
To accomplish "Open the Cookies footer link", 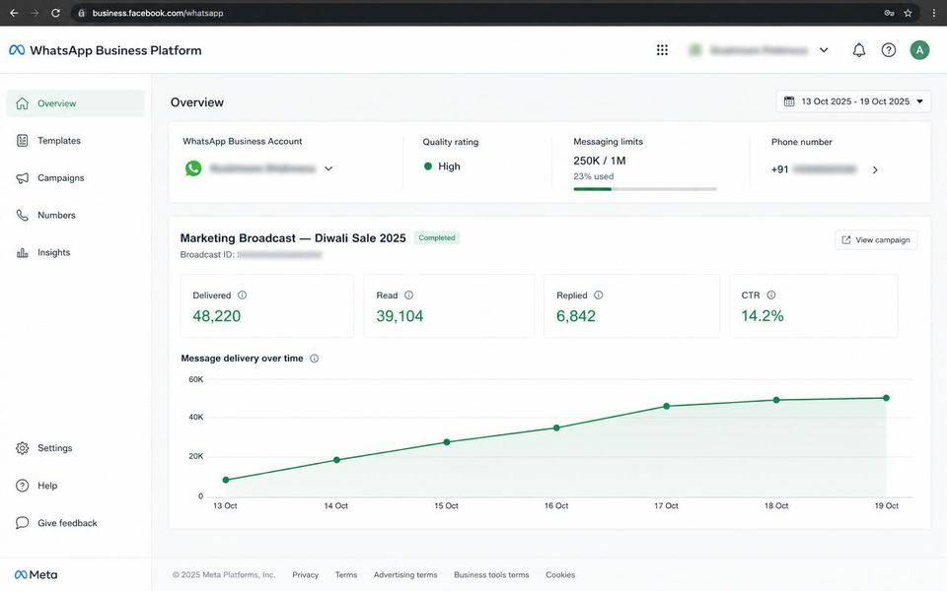I will coord(560,574).
